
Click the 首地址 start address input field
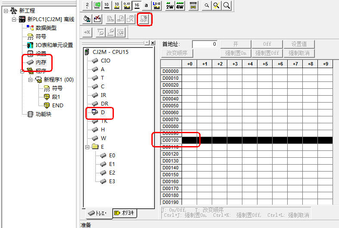point(204,44)
